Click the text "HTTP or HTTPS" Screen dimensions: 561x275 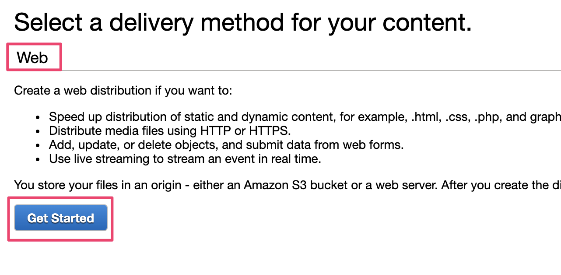[x=245, y=130]
